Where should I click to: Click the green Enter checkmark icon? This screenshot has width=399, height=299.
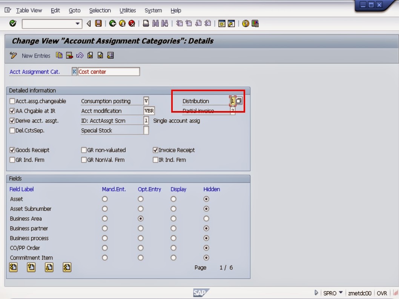tap(13, 24)
